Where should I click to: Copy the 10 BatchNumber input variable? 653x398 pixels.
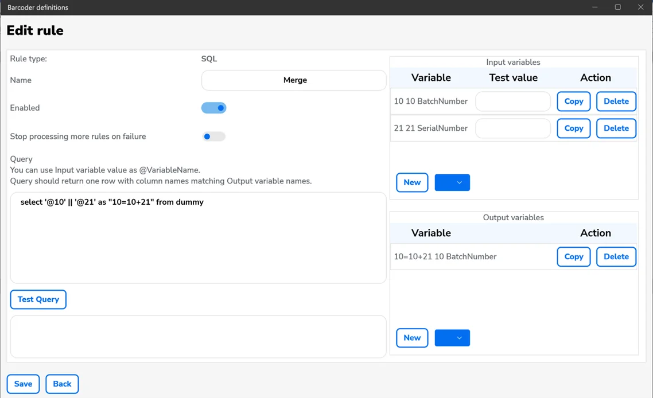tap(573, 102)
